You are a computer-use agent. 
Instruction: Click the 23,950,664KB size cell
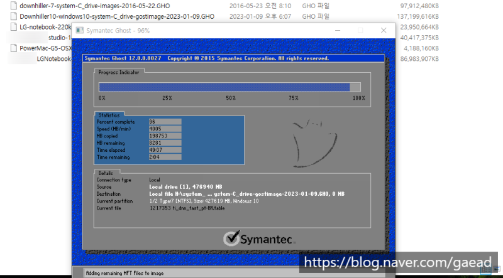click(419, 27)
